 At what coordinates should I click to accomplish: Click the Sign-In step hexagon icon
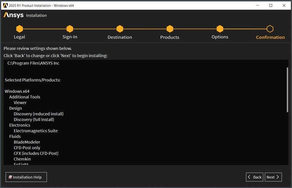pos(69,29)
